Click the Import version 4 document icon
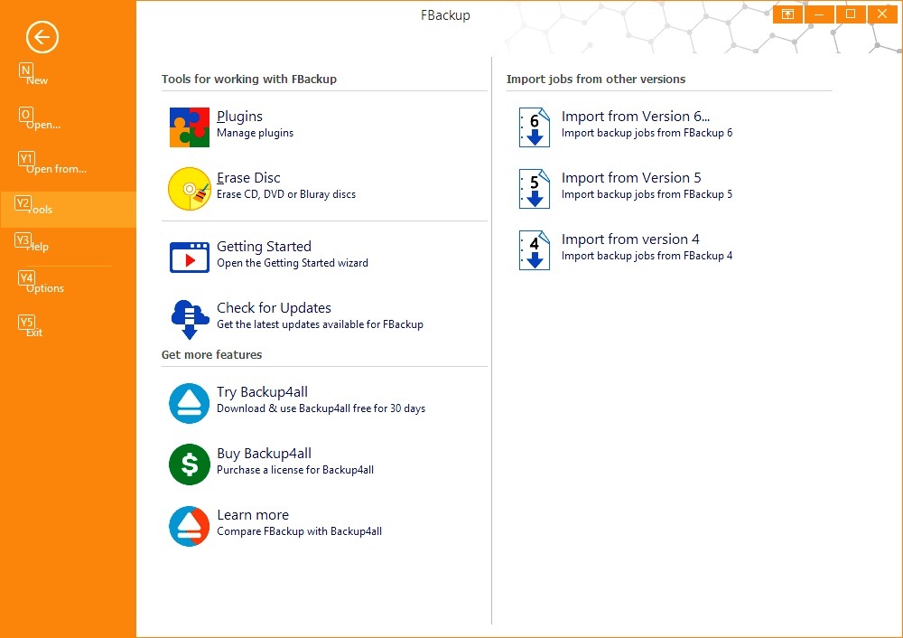The width and height of the screenshot is (903, 638). click(x=535, y=250)
